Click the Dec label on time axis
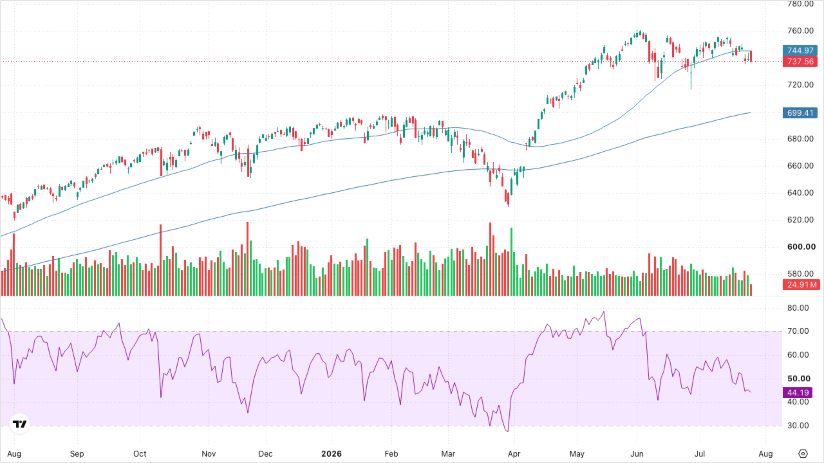This screenshot has height=463, width=824. point(266,454)
